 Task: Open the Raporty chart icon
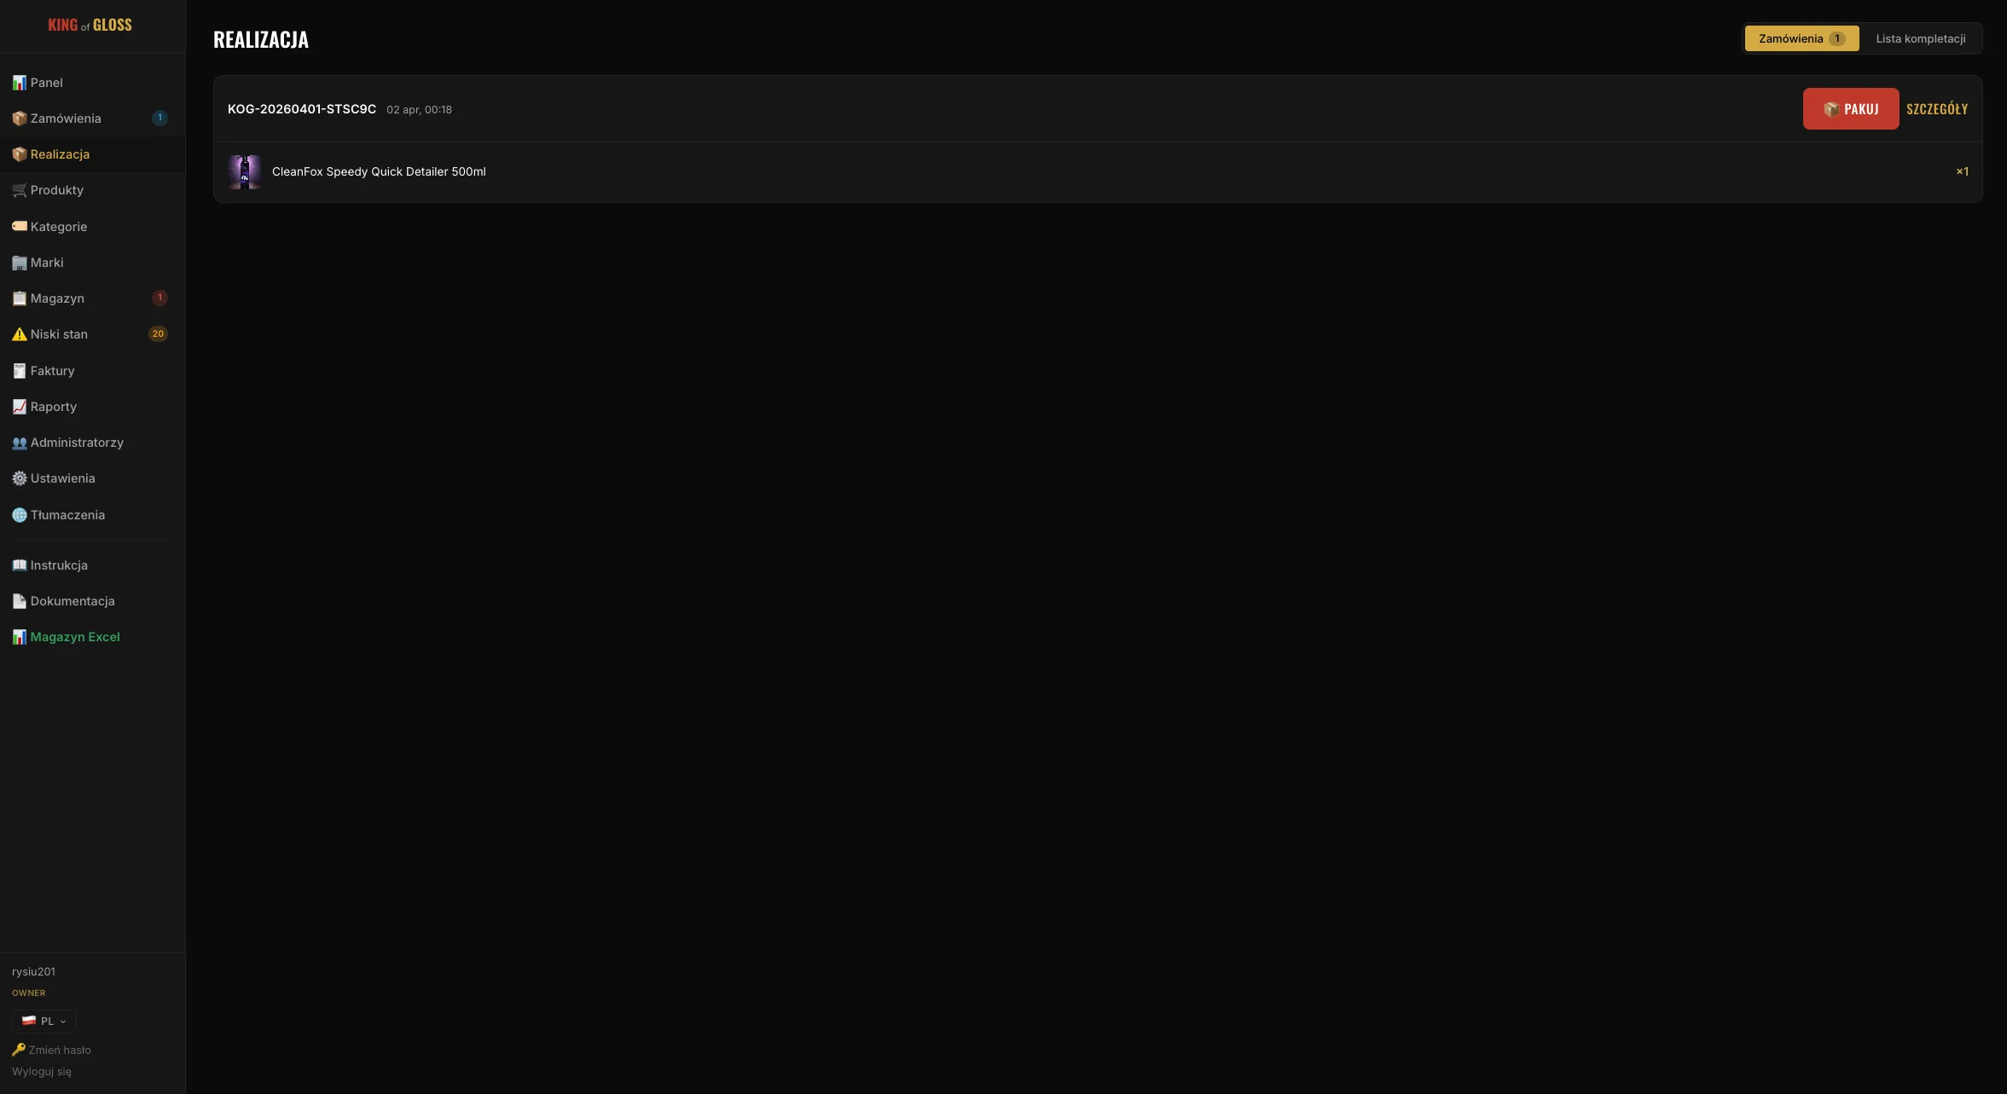tap(19, 407)
